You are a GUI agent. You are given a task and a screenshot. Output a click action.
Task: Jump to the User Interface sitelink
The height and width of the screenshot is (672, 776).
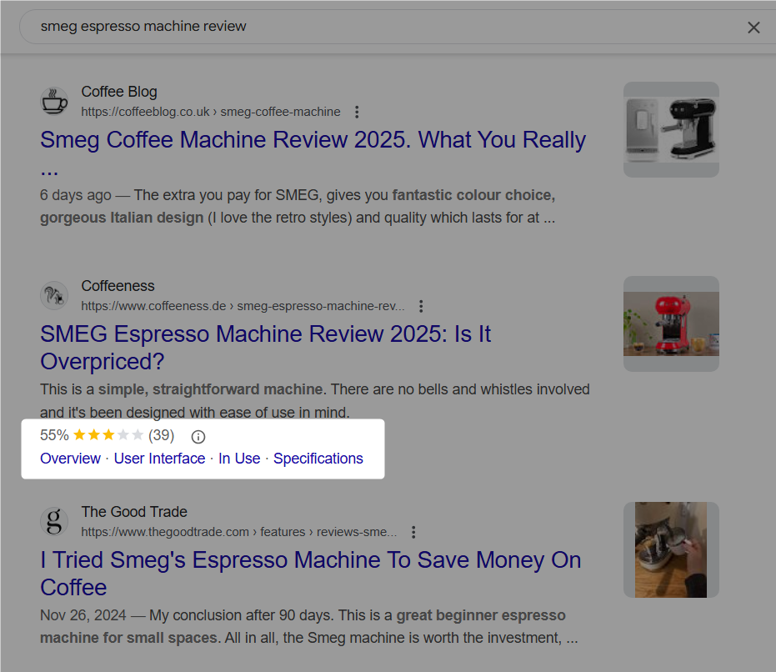point(159,459)
